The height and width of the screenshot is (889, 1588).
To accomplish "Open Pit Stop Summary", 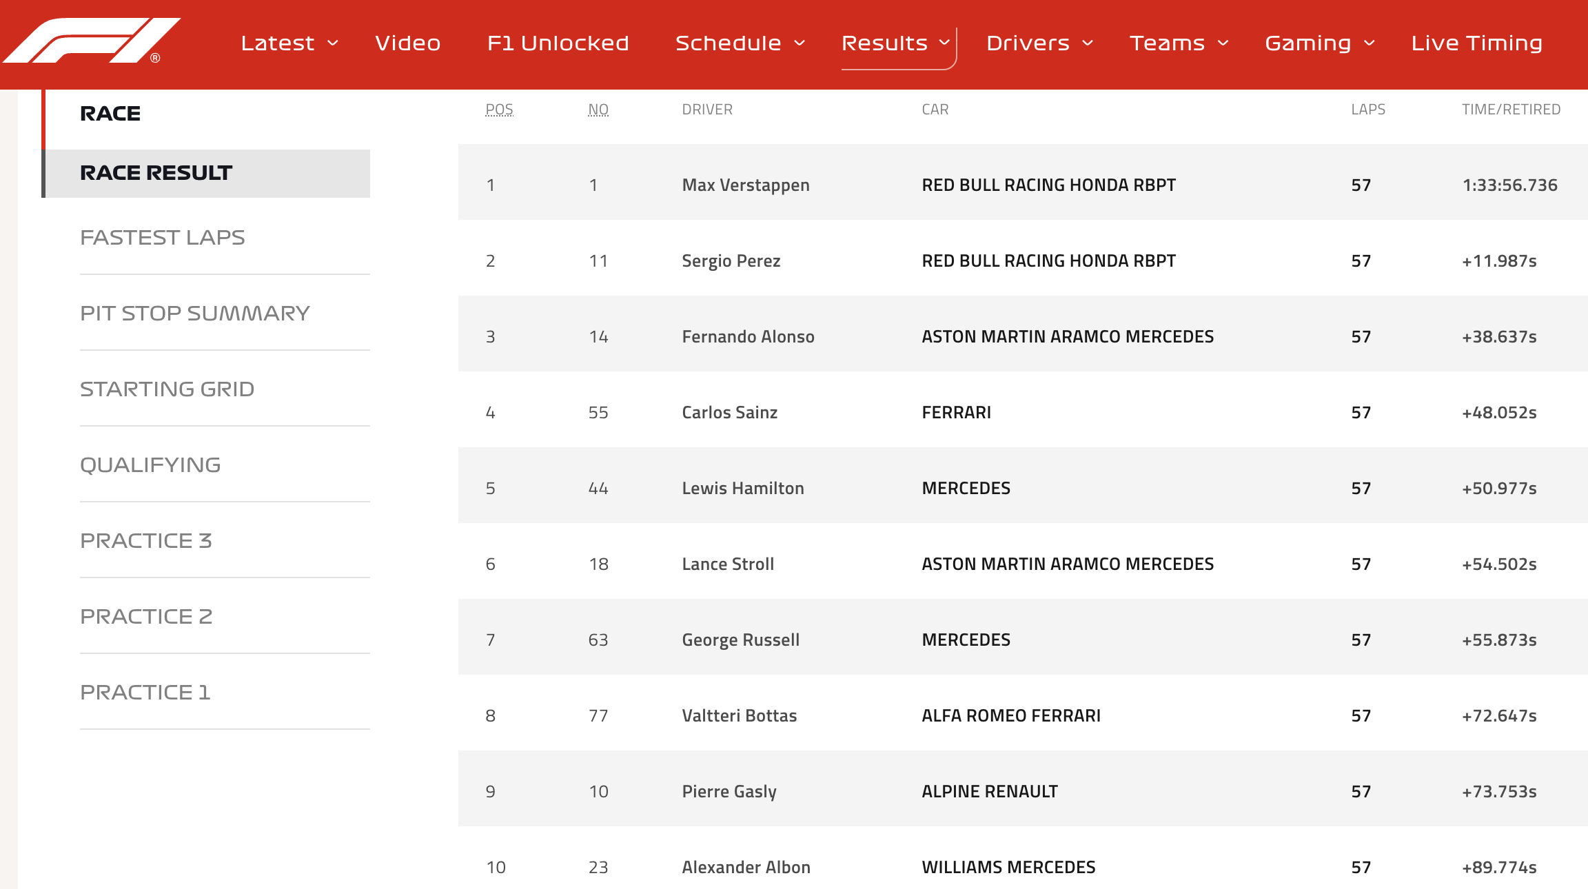I will (x=194, y=314).
